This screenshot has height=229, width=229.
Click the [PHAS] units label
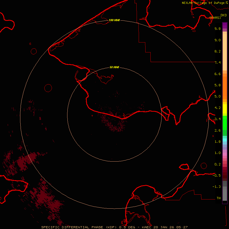pyautogui.click(x=215, y=18)
